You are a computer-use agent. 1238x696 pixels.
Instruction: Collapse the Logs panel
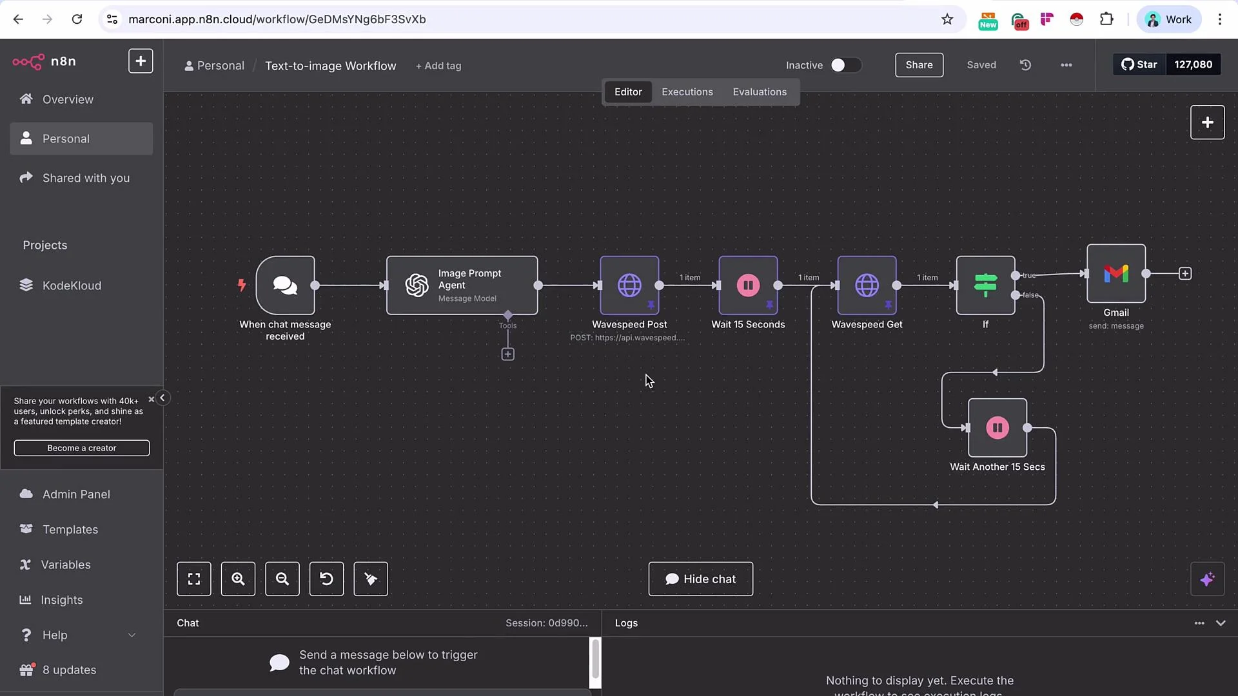coord(1221,623)
